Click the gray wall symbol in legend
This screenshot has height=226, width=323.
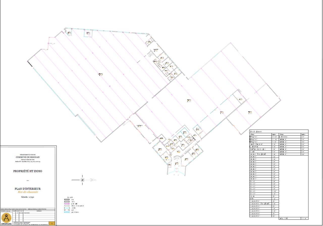click(x=67, y=200)
